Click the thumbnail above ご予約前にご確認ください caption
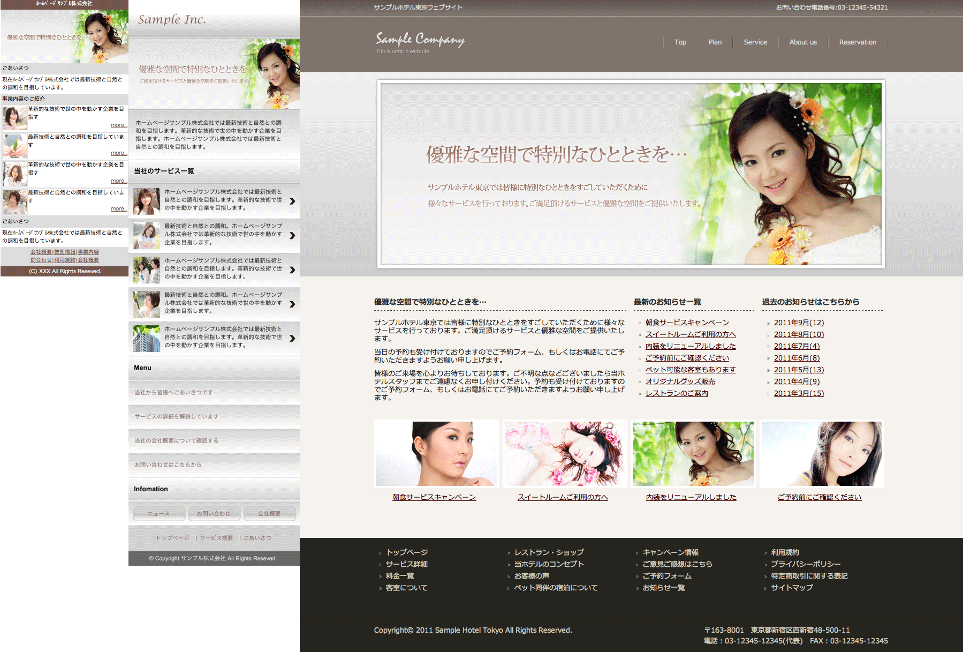963x652 pixels. [821, 454]
